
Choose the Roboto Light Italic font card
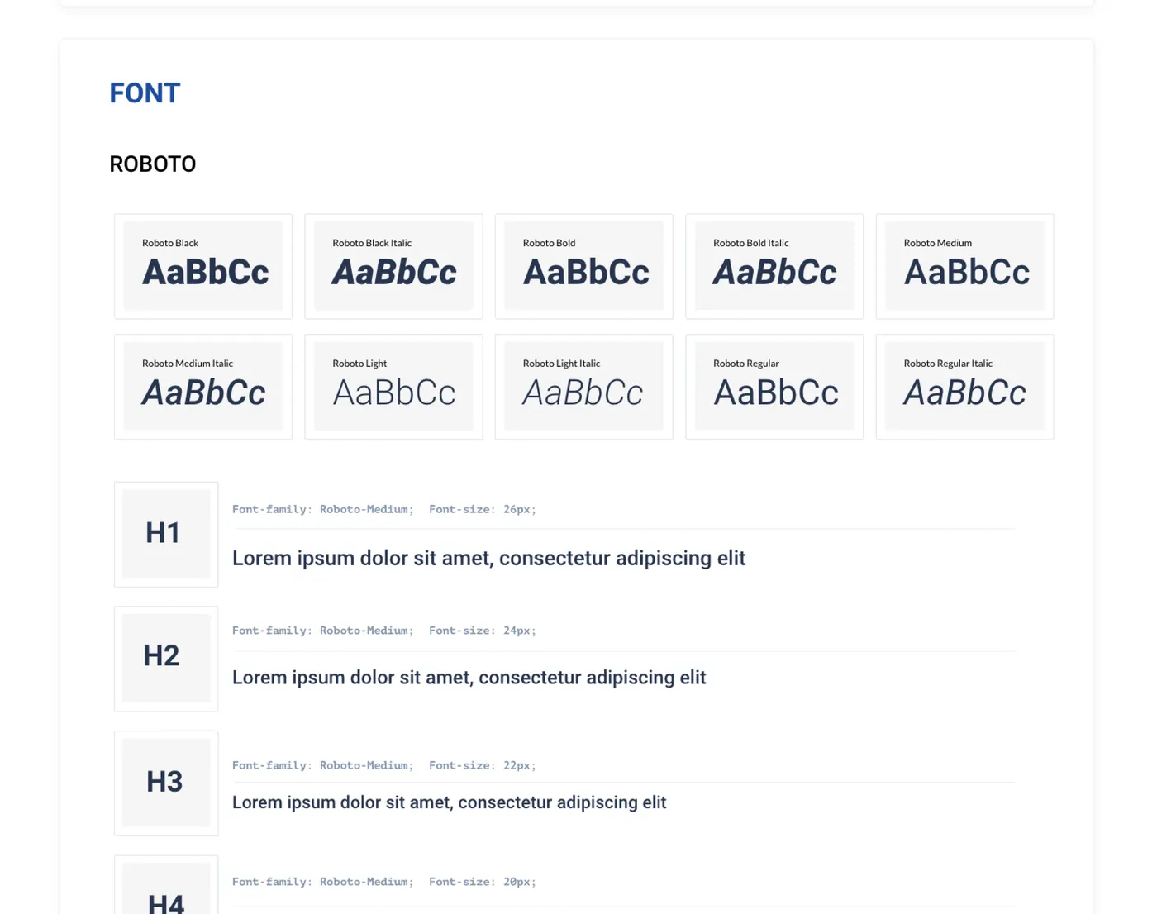[x=584, y=387]
